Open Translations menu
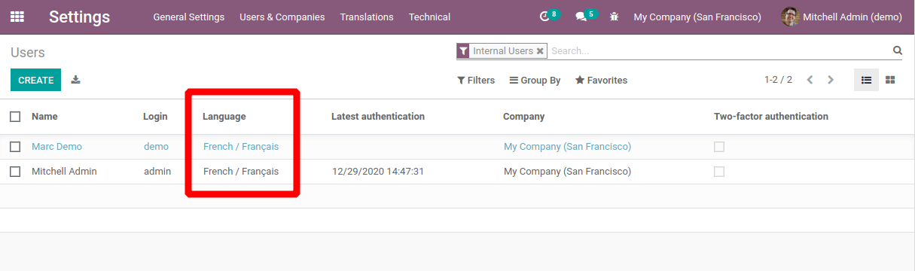This screenshot has width=915, height=271. (x=367, y=17)
